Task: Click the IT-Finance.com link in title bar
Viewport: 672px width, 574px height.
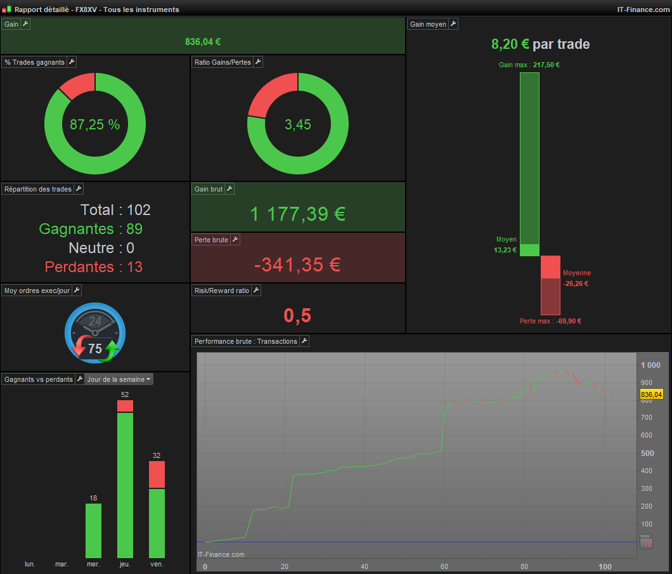Action: coord(643,10)
